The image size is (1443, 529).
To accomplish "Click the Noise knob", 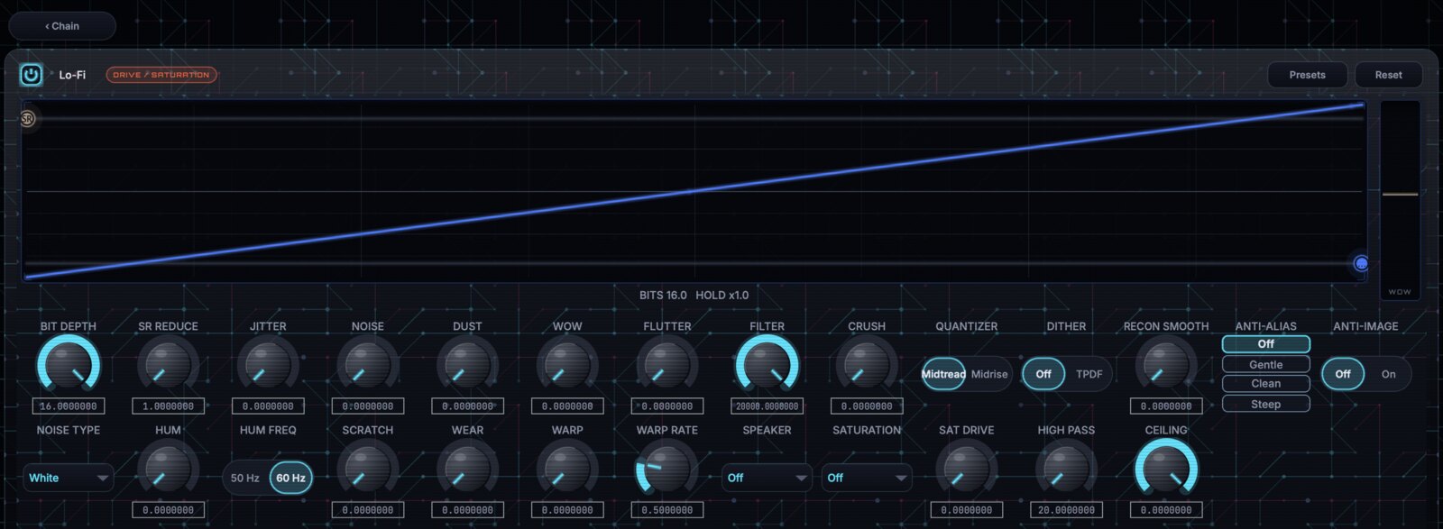I will tap(368, 365).
